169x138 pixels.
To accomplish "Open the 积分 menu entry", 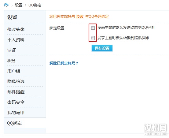I will point(12,61).
